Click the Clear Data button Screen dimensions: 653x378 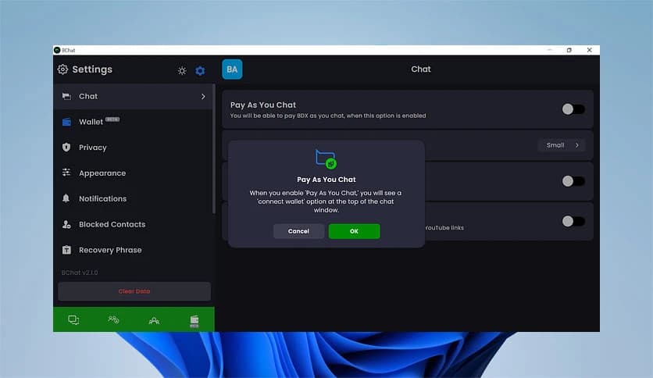point(134,291)
